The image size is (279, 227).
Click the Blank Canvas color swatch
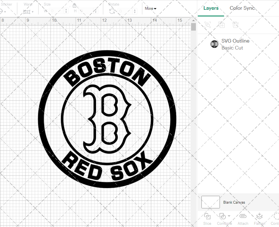(210, 202)
